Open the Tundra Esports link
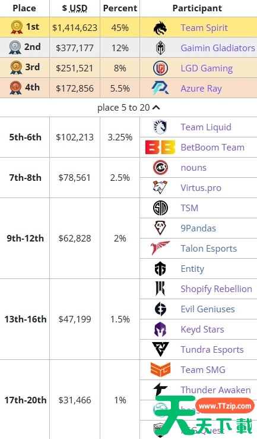The height and width of the screenshot is (439, 257). pos(212,349)
